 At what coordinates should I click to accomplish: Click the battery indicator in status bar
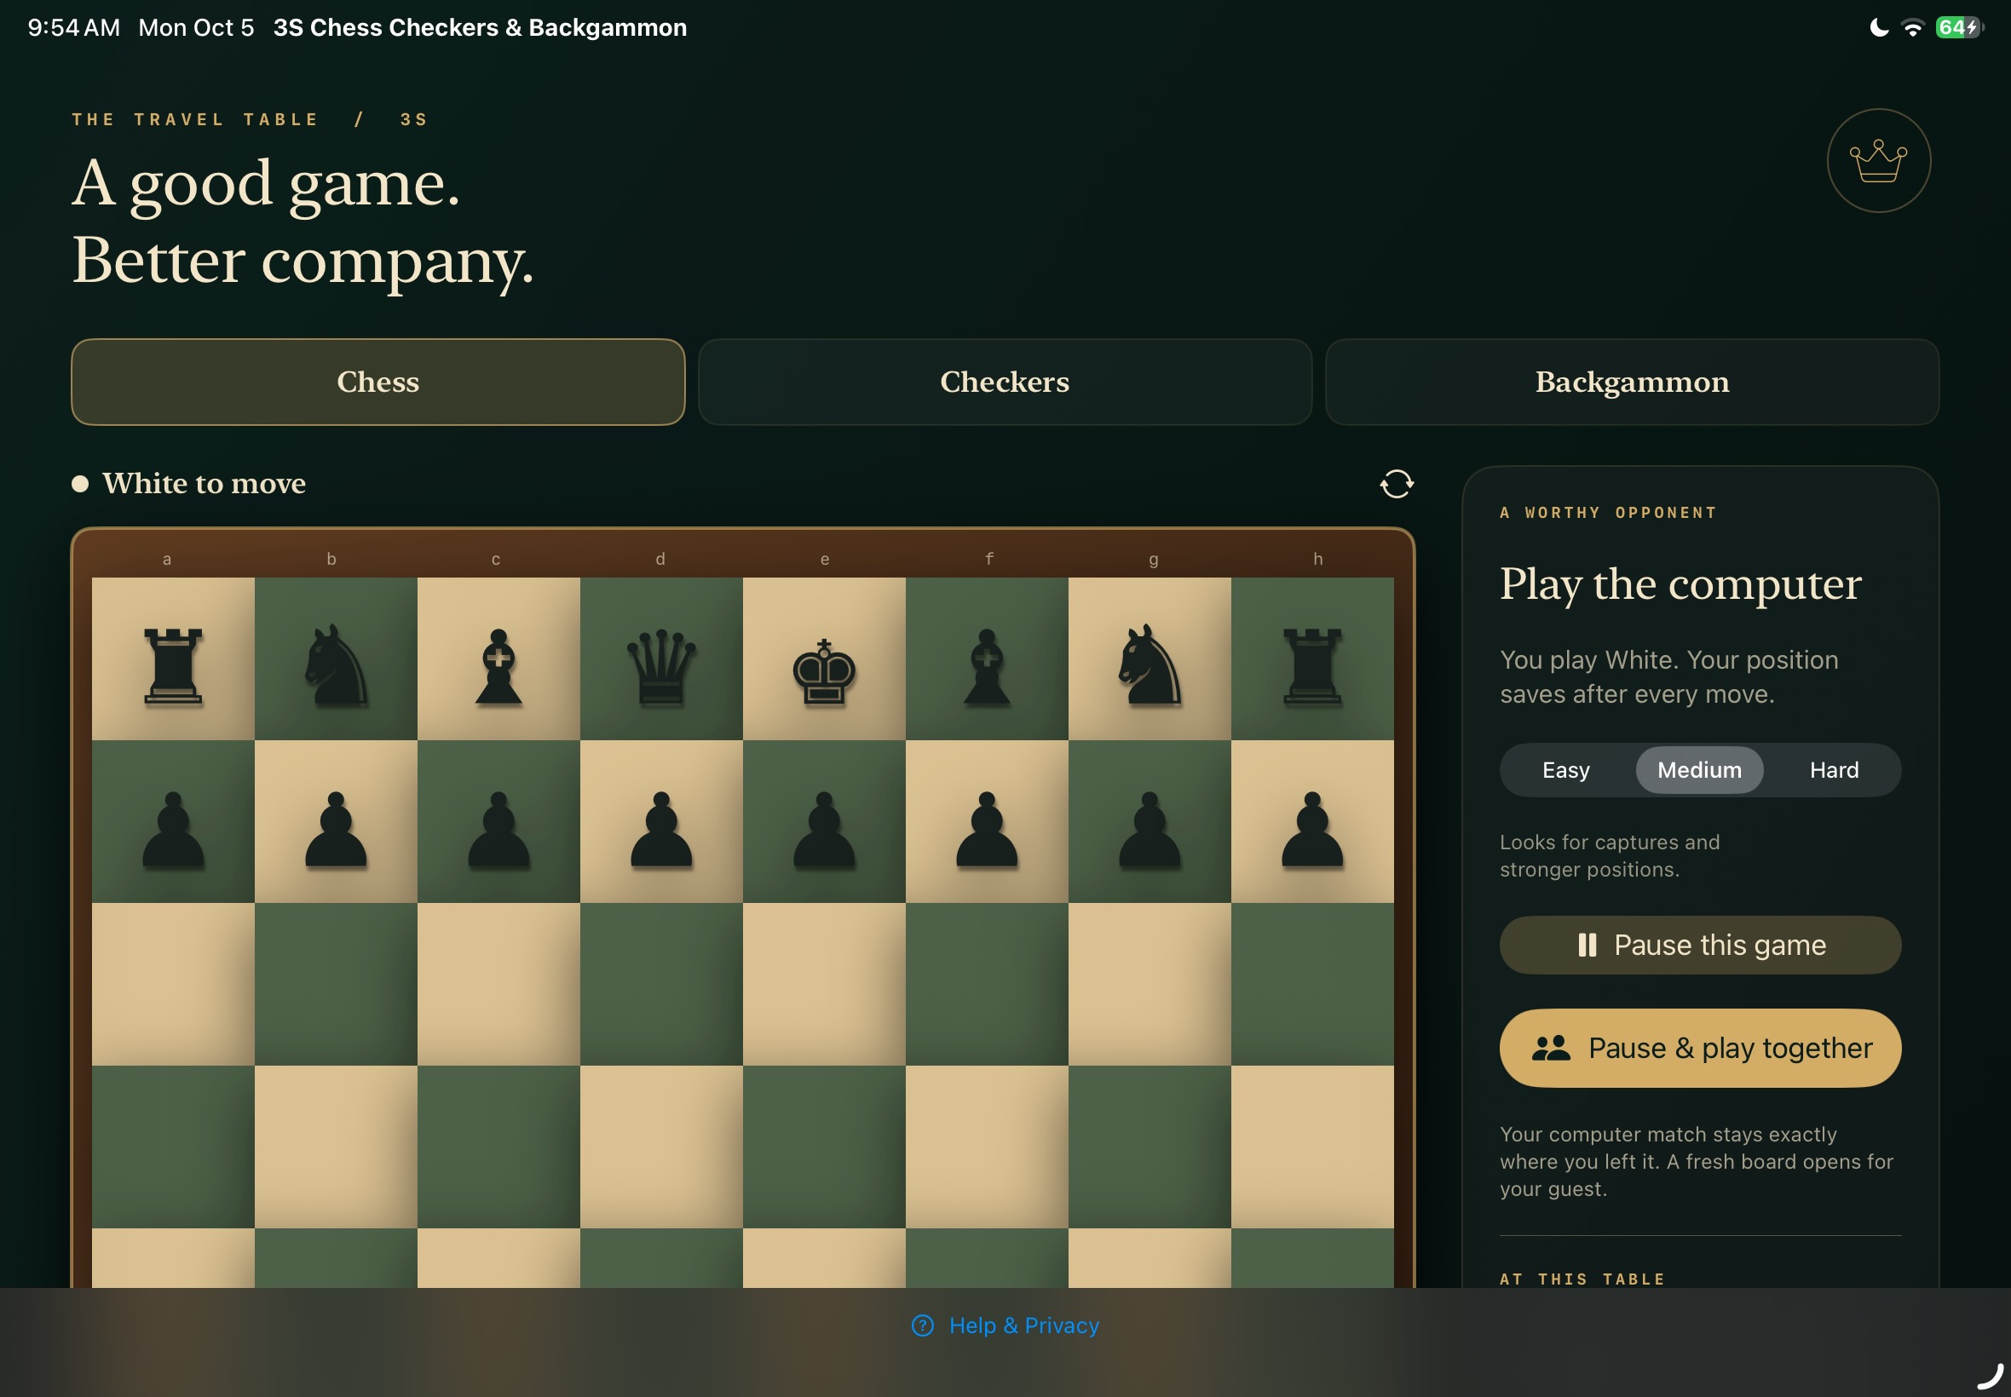pyautogui.click(x=1958, y=28)
